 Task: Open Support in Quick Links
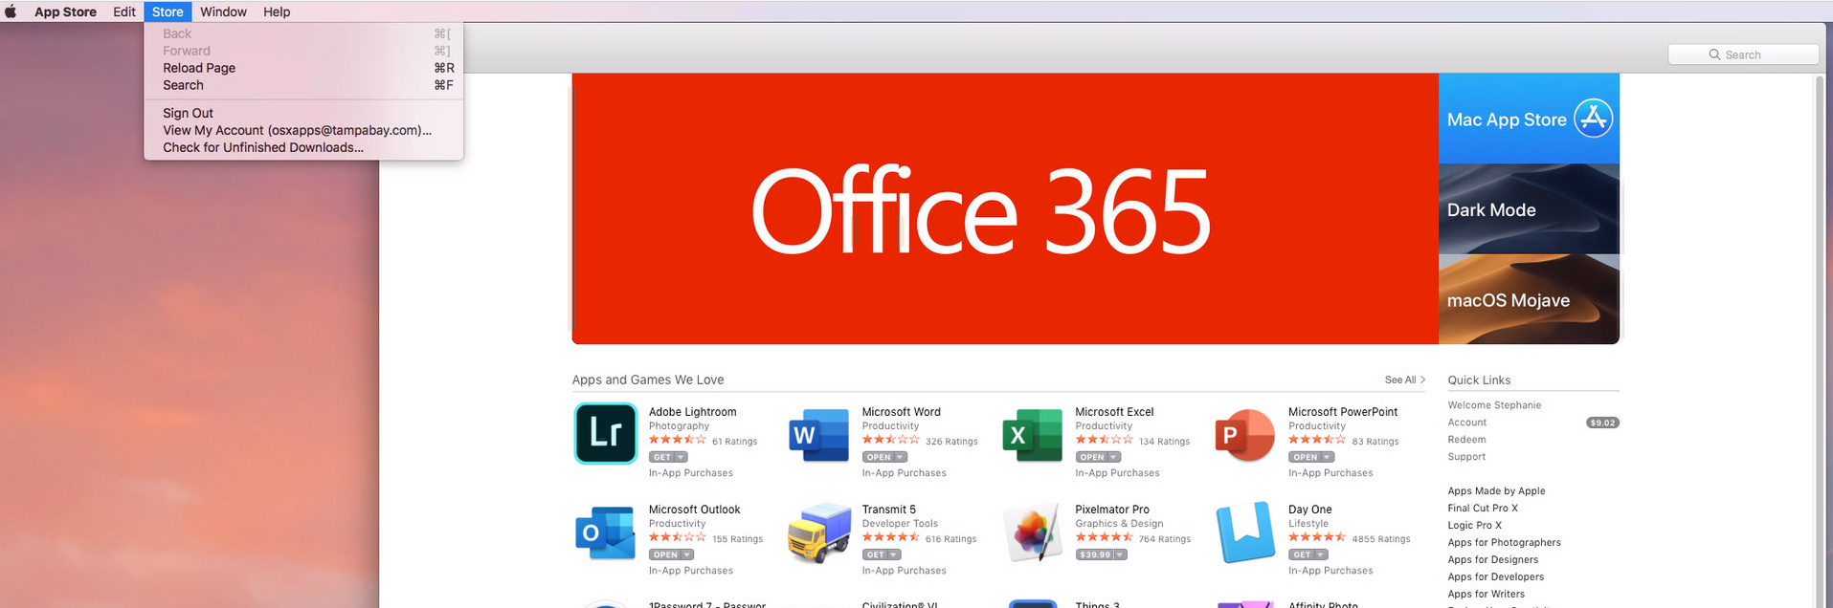[x=1466, y=457]
